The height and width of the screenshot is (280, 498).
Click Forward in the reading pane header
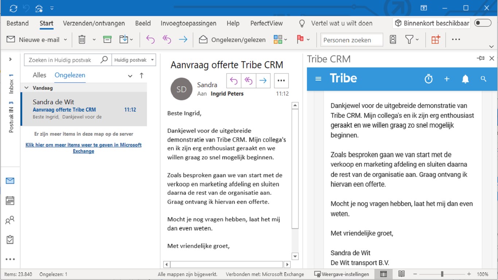pos(263,81)
